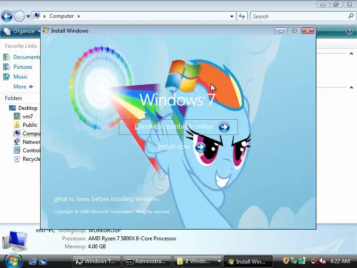
Task: Collapse the lower group chevron in Explorer
Action: [351, 87]
